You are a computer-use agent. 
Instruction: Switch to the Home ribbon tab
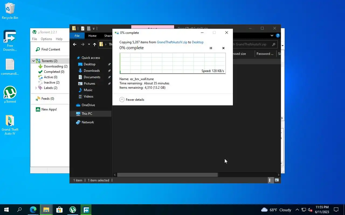[x=92, y=36]
